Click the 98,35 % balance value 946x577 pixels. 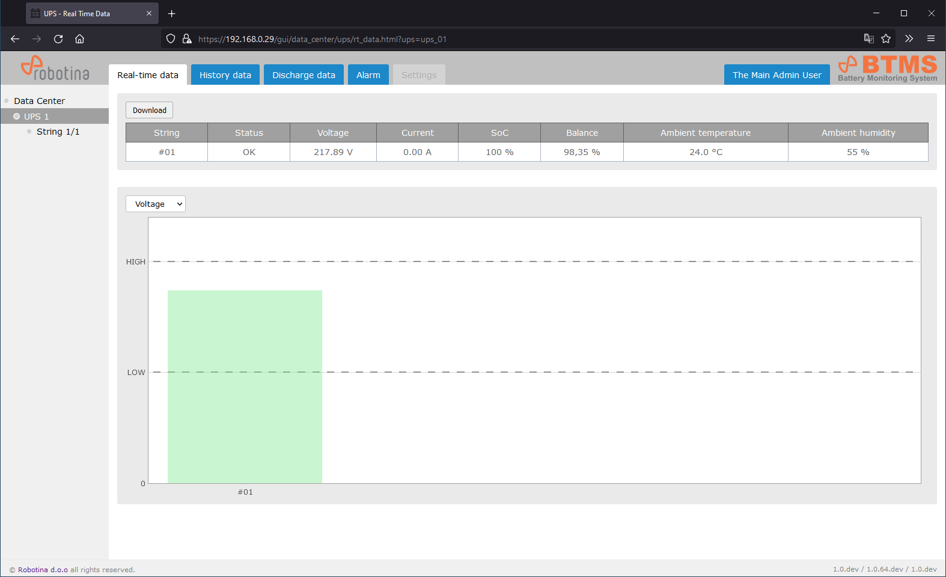pos(582,152)
